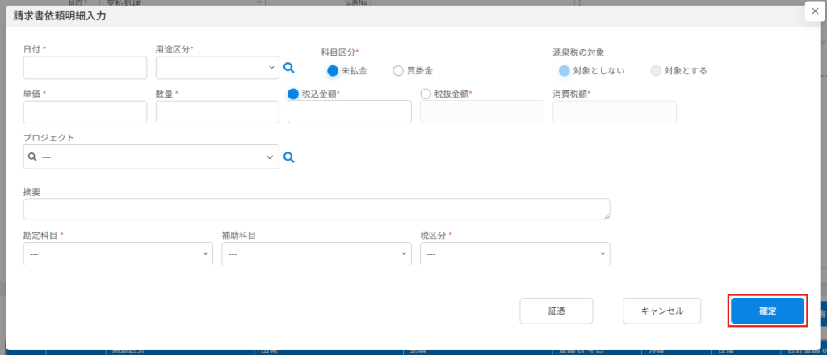This screenshot has height=355, width=827.
Task: Select the 未払金 radio button
Action: tap(333, 71)
